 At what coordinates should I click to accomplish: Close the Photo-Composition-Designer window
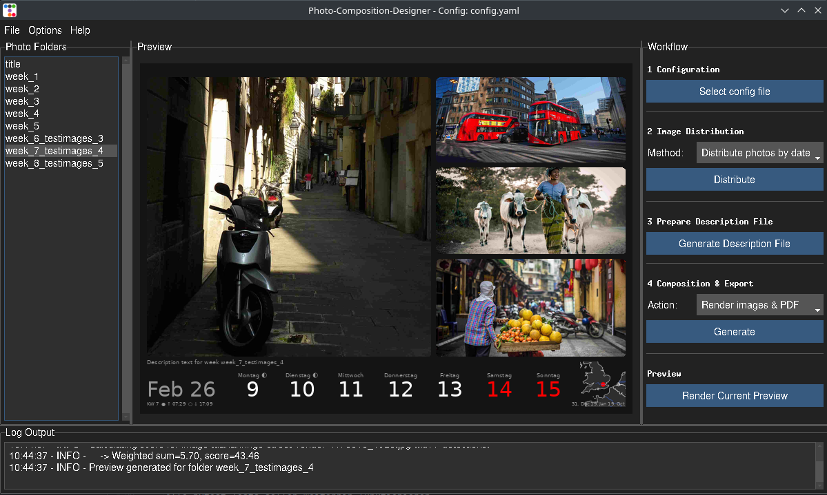click(817, 10)
